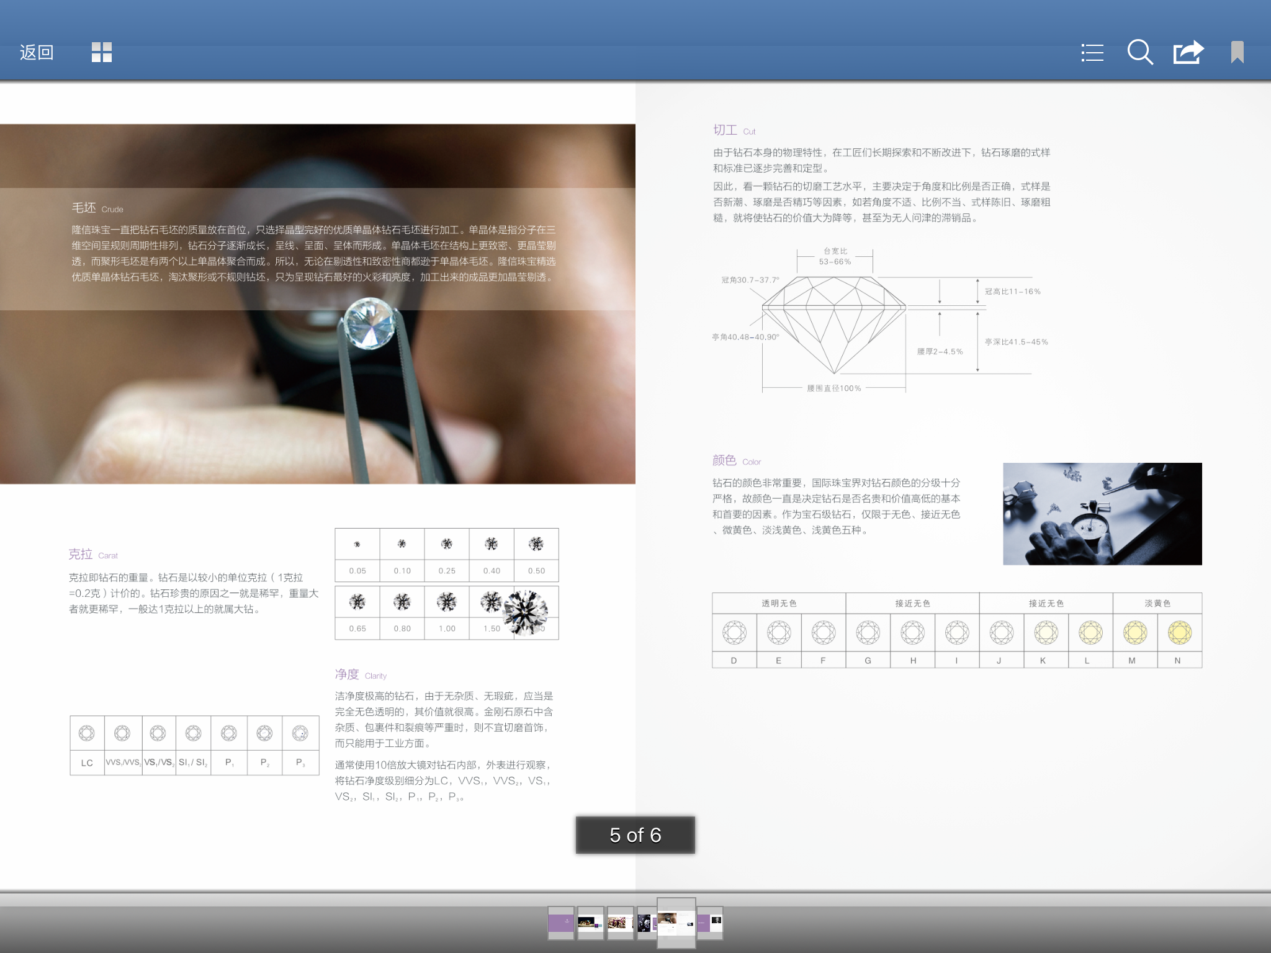Open the second page thumbnail with jewelry display
1271x953 pixels.
(x=591, y=923)
